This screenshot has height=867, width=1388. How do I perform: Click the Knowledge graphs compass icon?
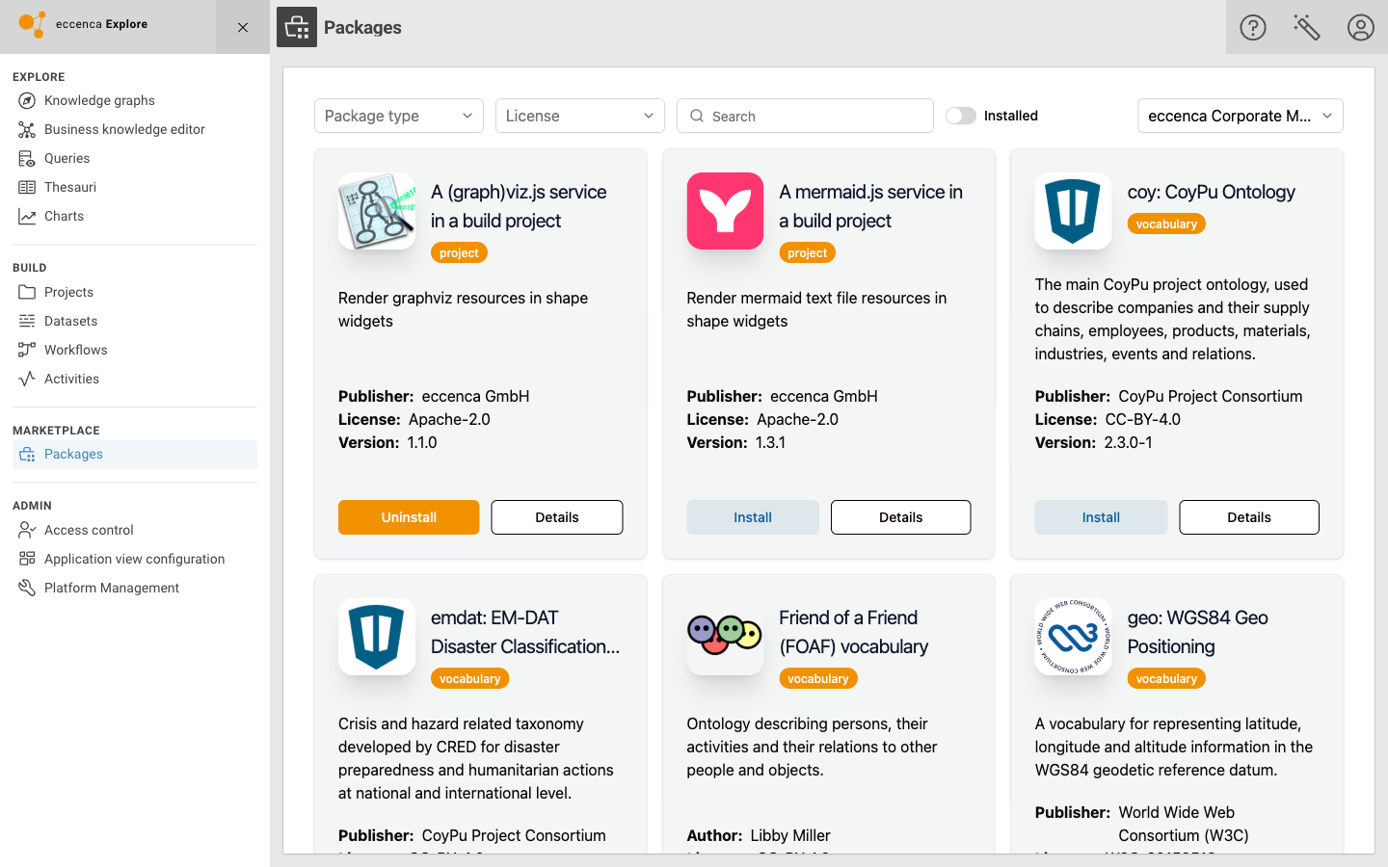[27, 100]
